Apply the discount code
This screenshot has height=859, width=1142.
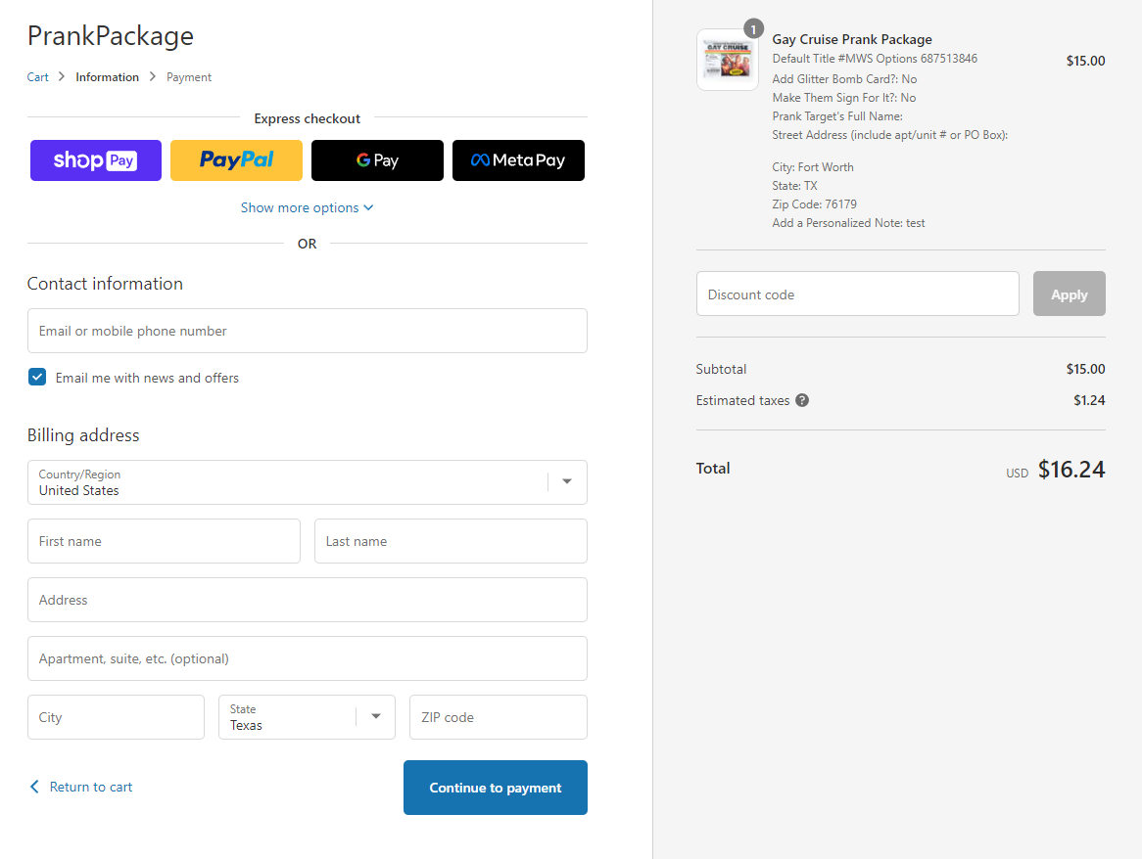(x=1069, y=294)
